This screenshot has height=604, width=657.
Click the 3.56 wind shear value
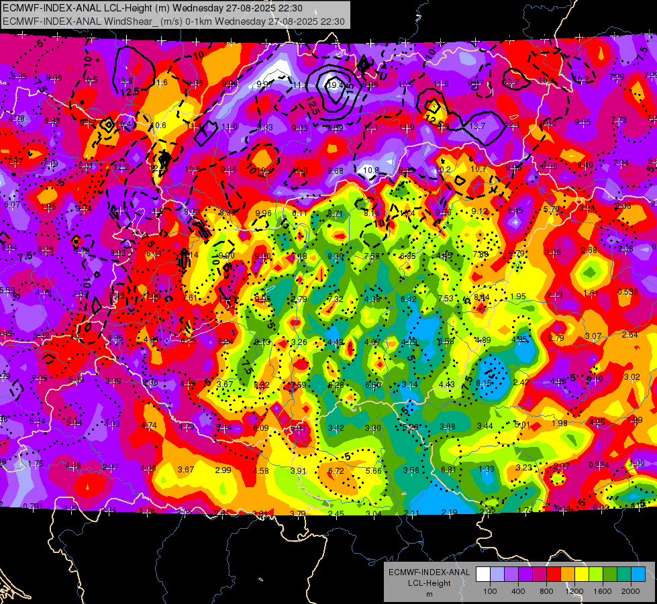411,470
